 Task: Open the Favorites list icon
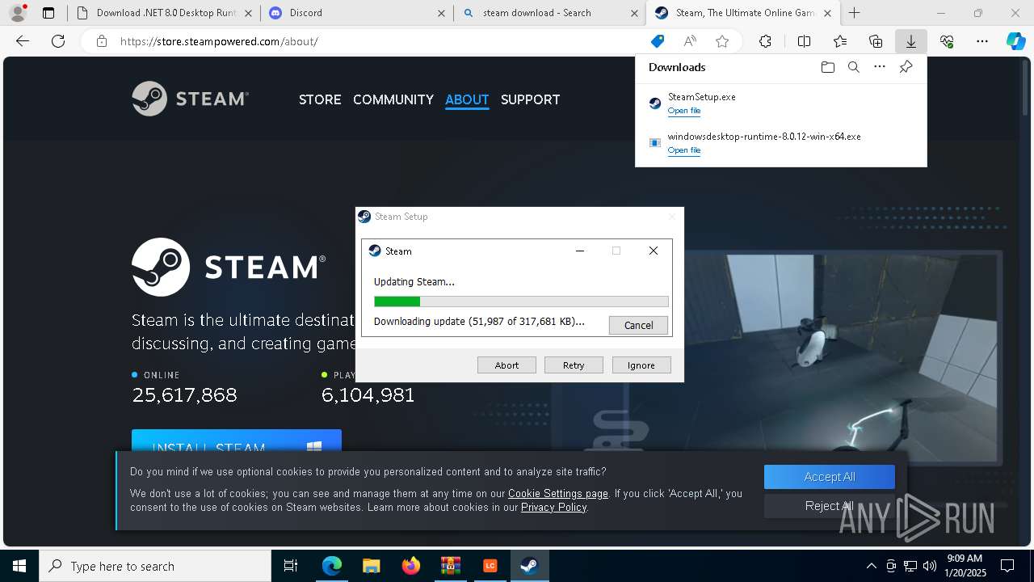pos(840,41)
